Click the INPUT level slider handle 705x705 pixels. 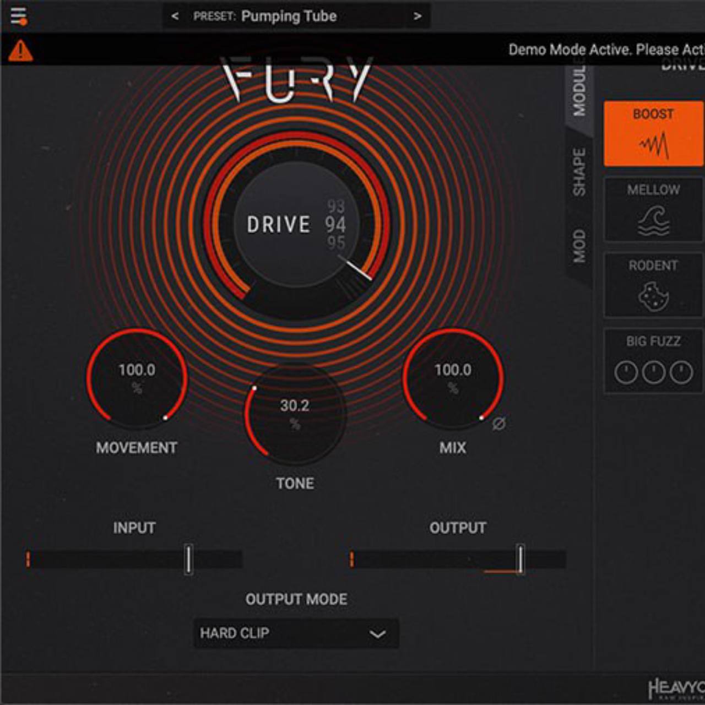click(x=188, y=560)
